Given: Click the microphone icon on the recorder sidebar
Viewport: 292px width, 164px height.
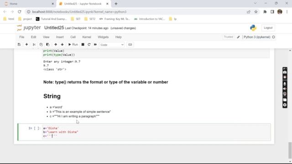Looking at the screenshot, I should [x=285, y=84].
